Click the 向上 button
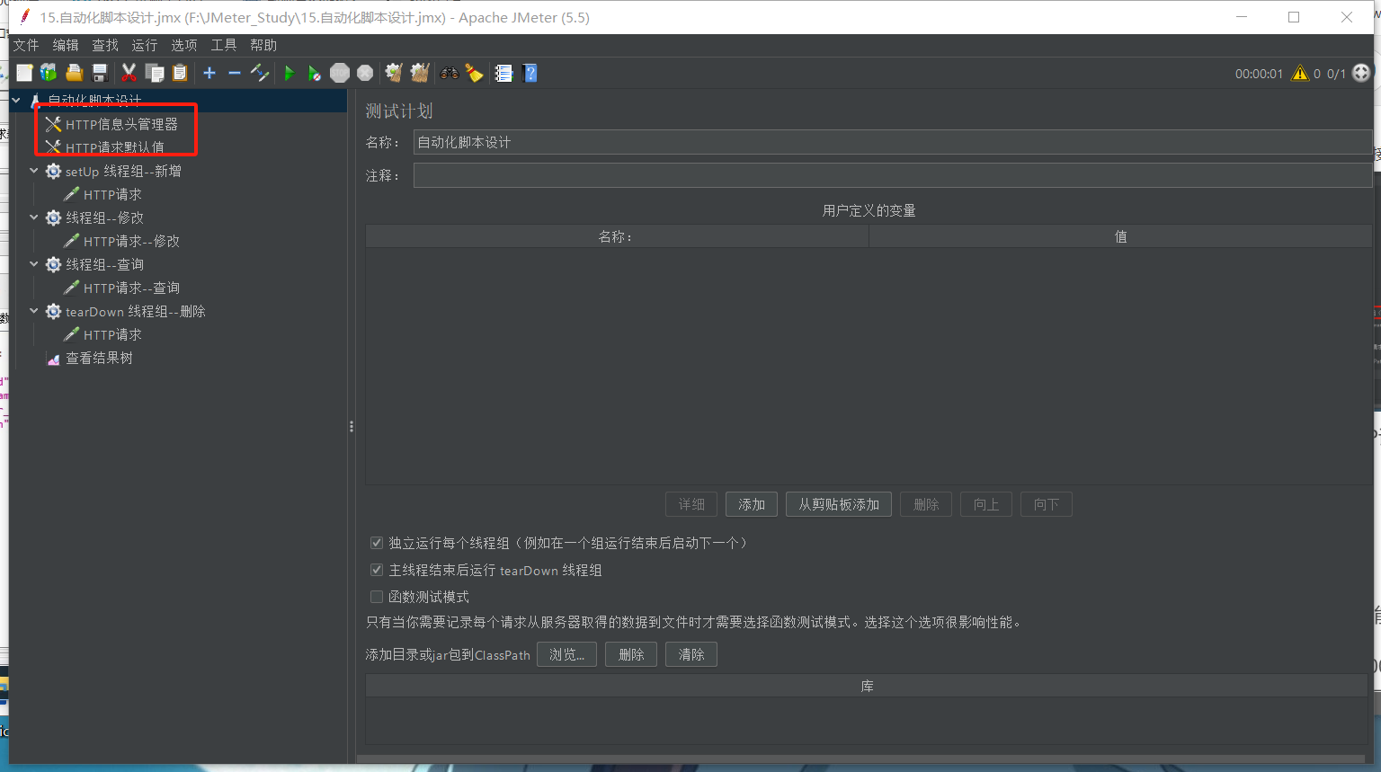 pyautogui.click(x=986, y=504)
